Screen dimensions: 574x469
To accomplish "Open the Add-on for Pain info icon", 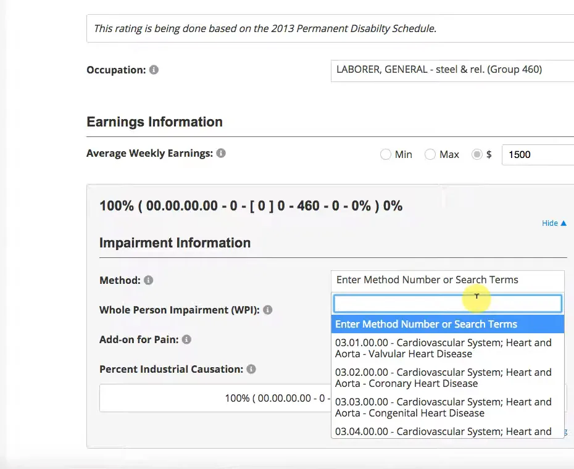I will pos(186,339).
